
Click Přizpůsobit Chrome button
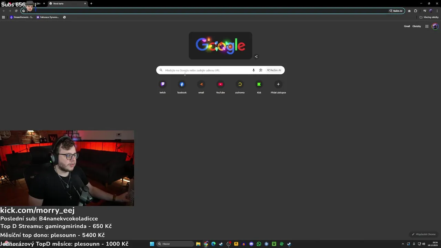pos(424,234)
